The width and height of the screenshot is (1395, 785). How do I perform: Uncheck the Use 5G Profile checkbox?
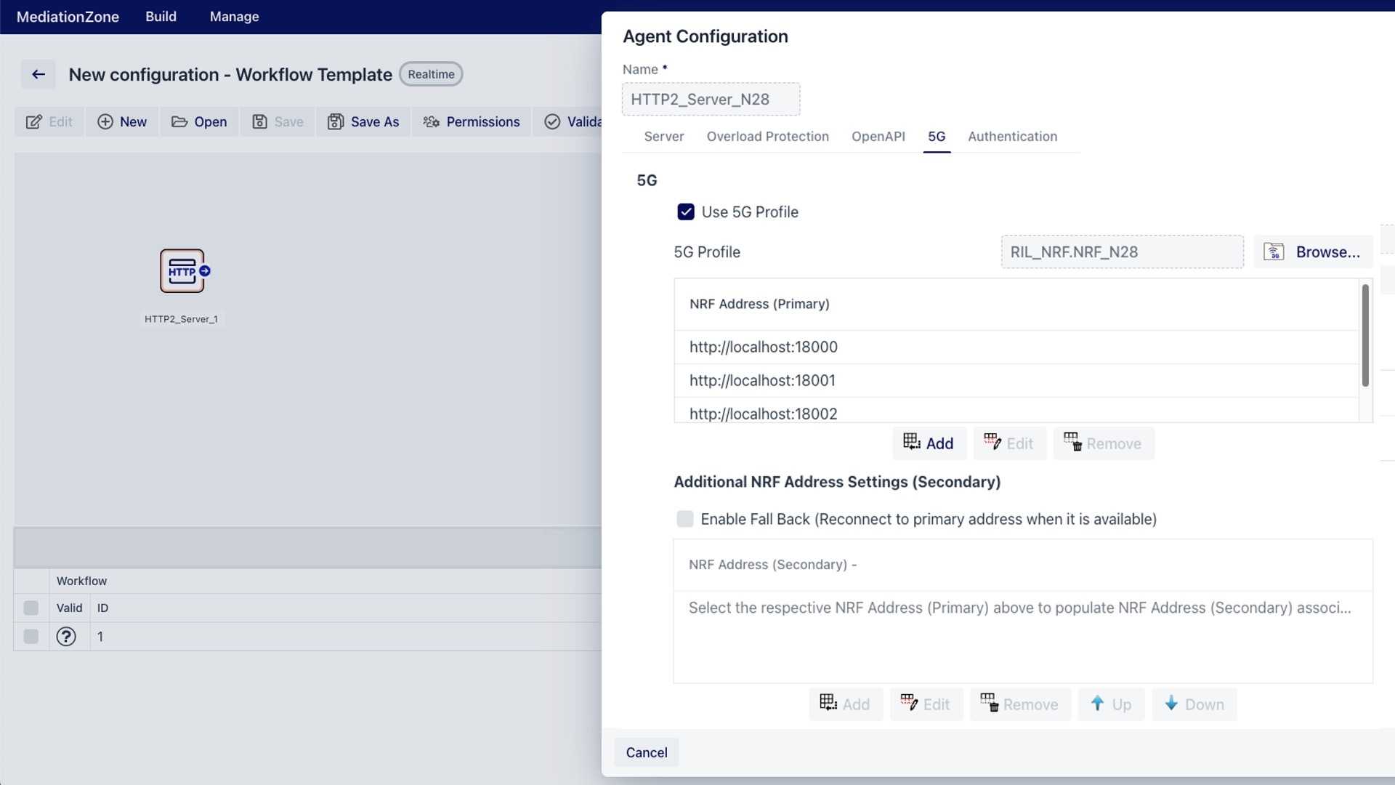click(687, 212)
